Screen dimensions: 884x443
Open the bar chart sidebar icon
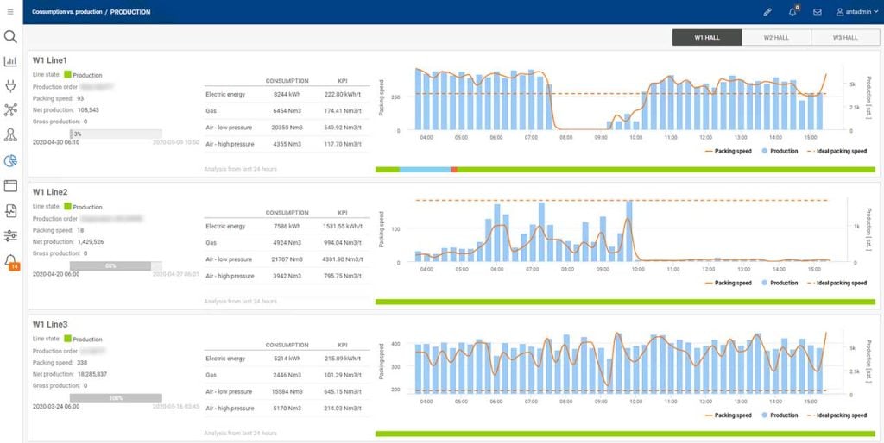pos(10,61)
